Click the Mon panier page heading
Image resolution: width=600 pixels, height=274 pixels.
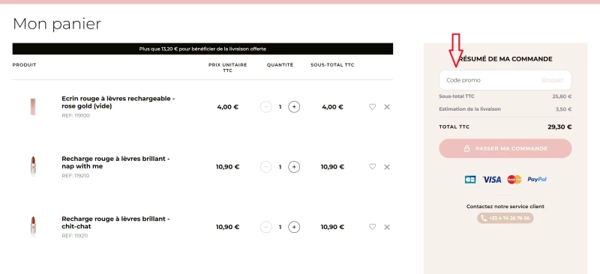point(57,24)
